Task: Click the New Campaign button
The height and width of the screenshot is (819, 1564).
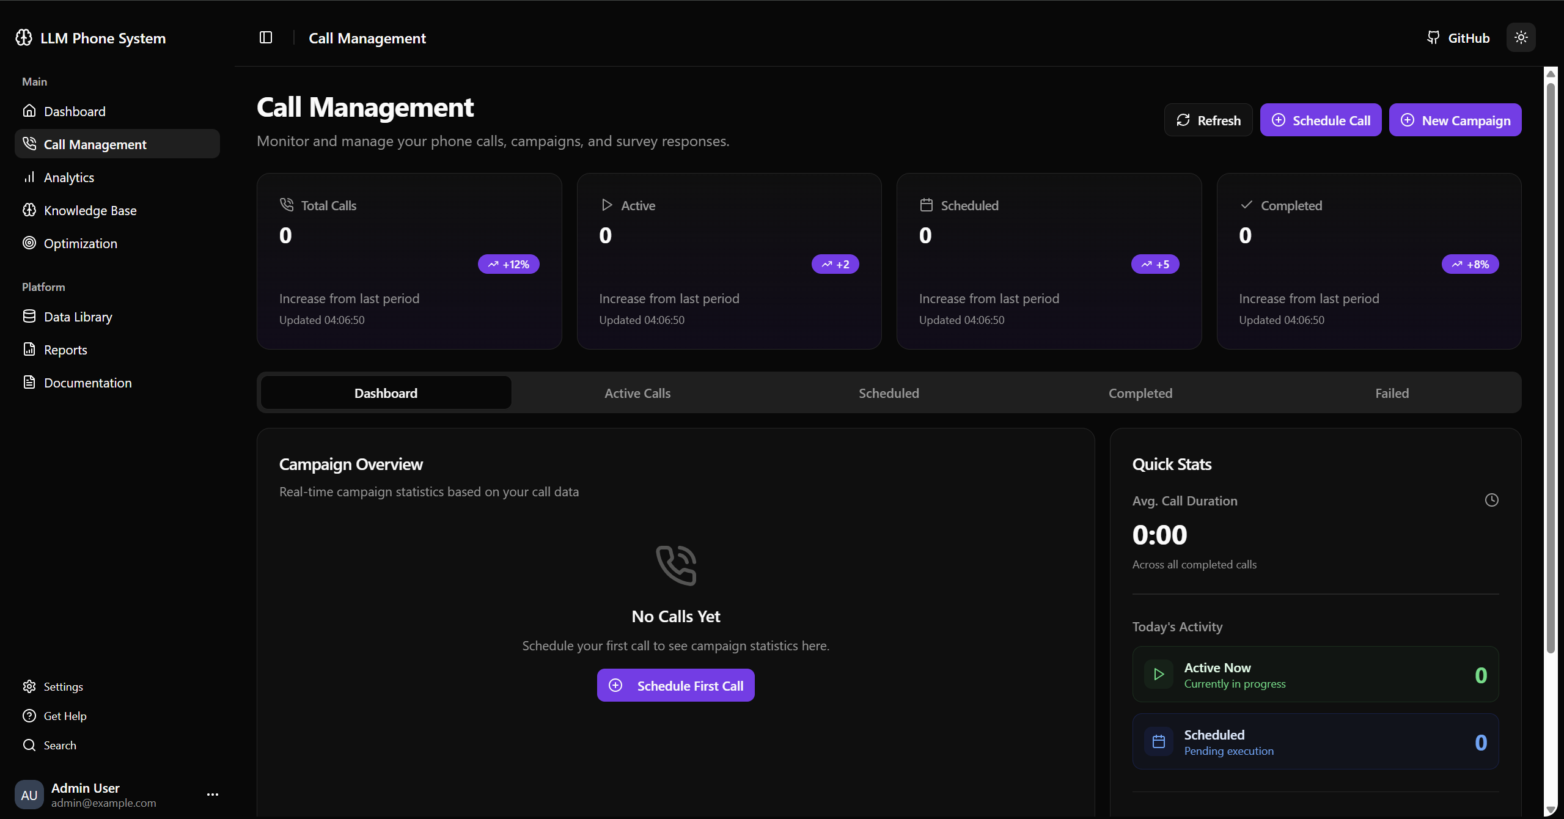Action: click(x=1455, y=120)
